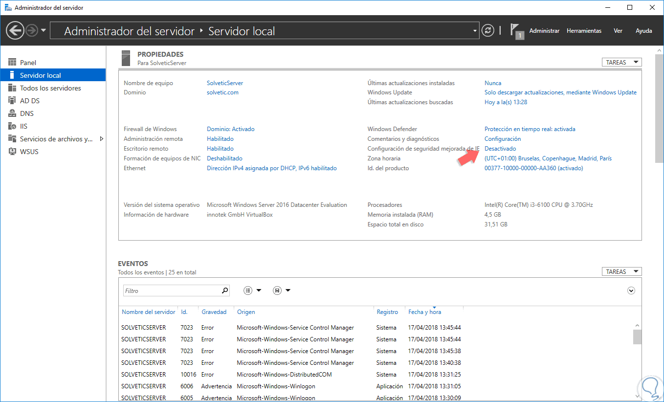664x402 pixels.
Task: Open the TAREAS dropdown in Eventos
Action: (621, 271)
